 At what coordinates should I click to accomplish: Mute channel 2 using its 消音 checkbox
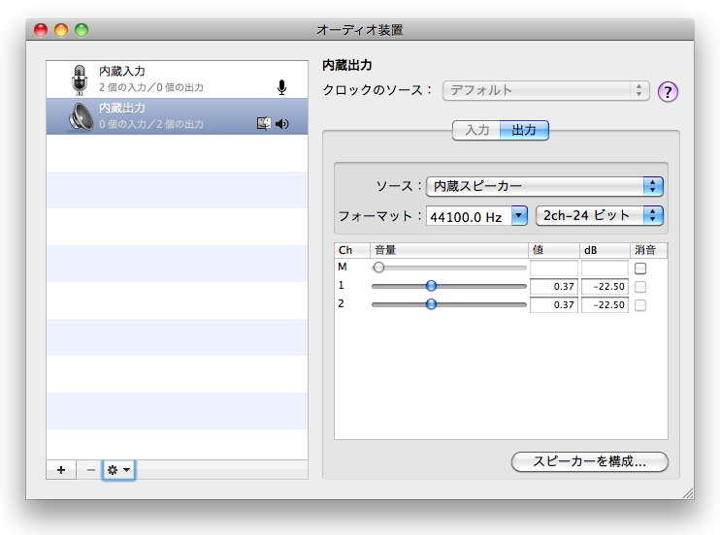[640, 304]
